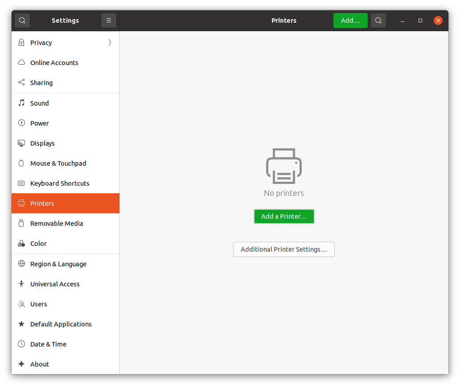Maximize the Settings window
Viewport: 460px width, 387px height.
420,20
